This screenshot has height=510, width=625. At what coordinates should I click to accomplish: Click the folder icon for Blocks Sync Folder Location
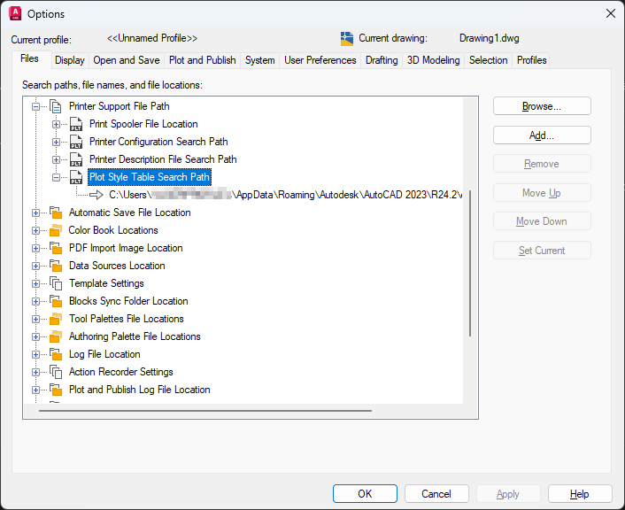point(56,301)
